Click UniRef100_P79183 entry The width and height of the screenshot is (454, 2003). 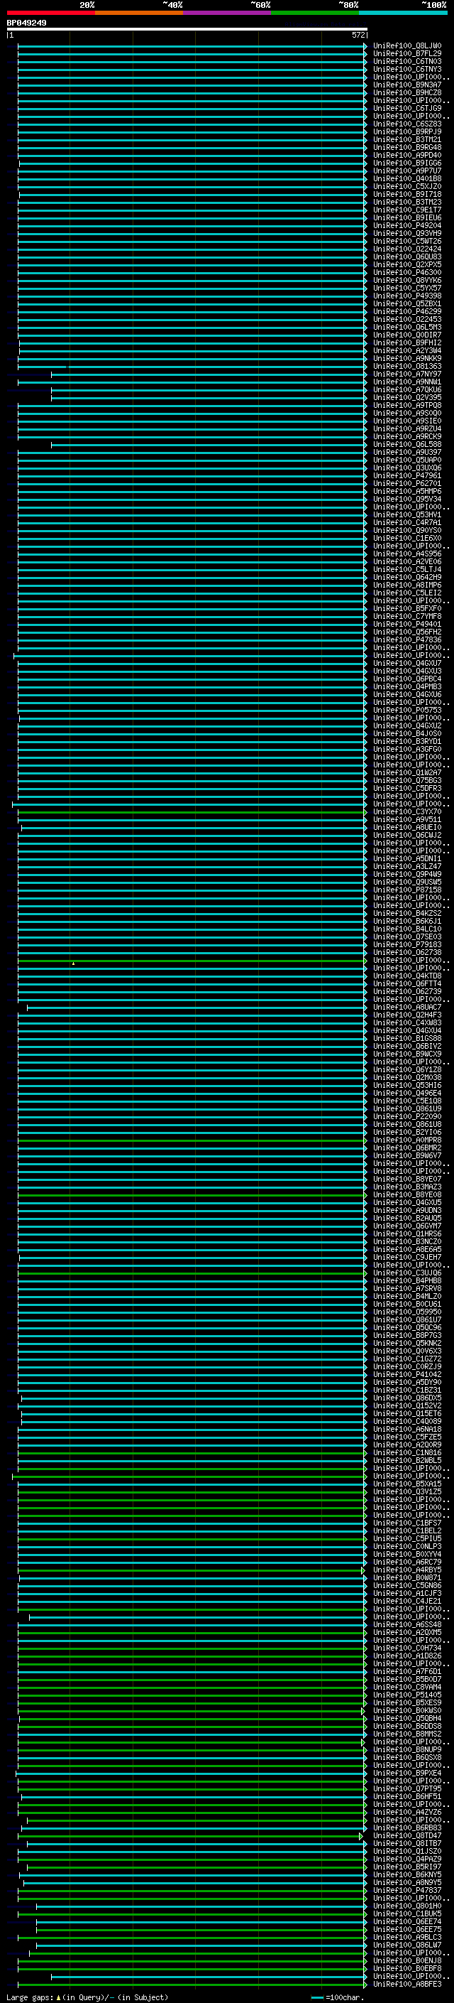[407, 945]
